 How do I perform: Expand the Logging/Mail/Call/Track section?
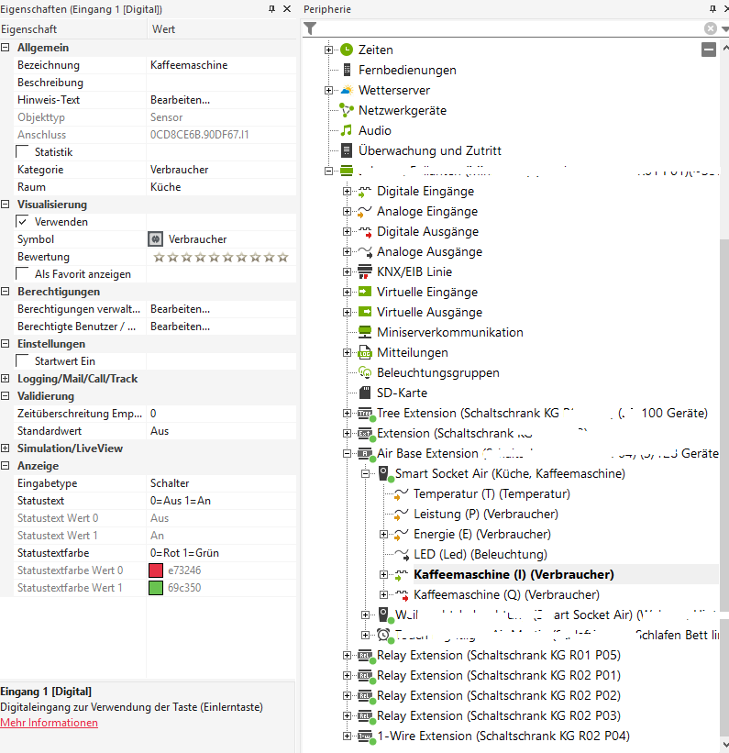[6, 379]
